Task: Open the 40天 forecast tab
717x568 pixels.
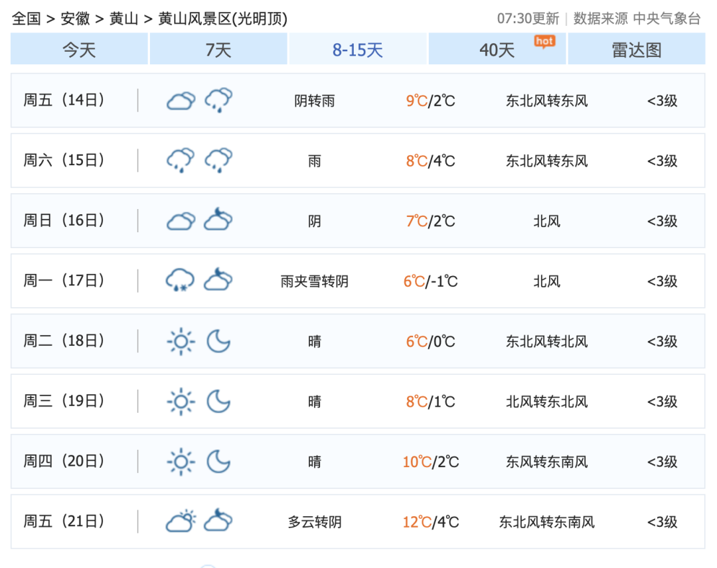Action: (497, 50)
